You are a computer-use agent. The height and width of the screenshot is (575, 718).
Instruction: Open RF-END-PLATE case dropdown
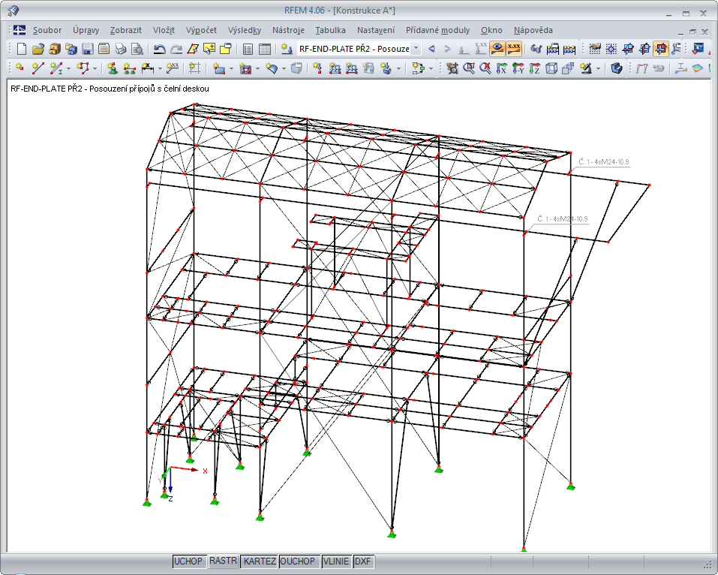(x=416, y=48)
